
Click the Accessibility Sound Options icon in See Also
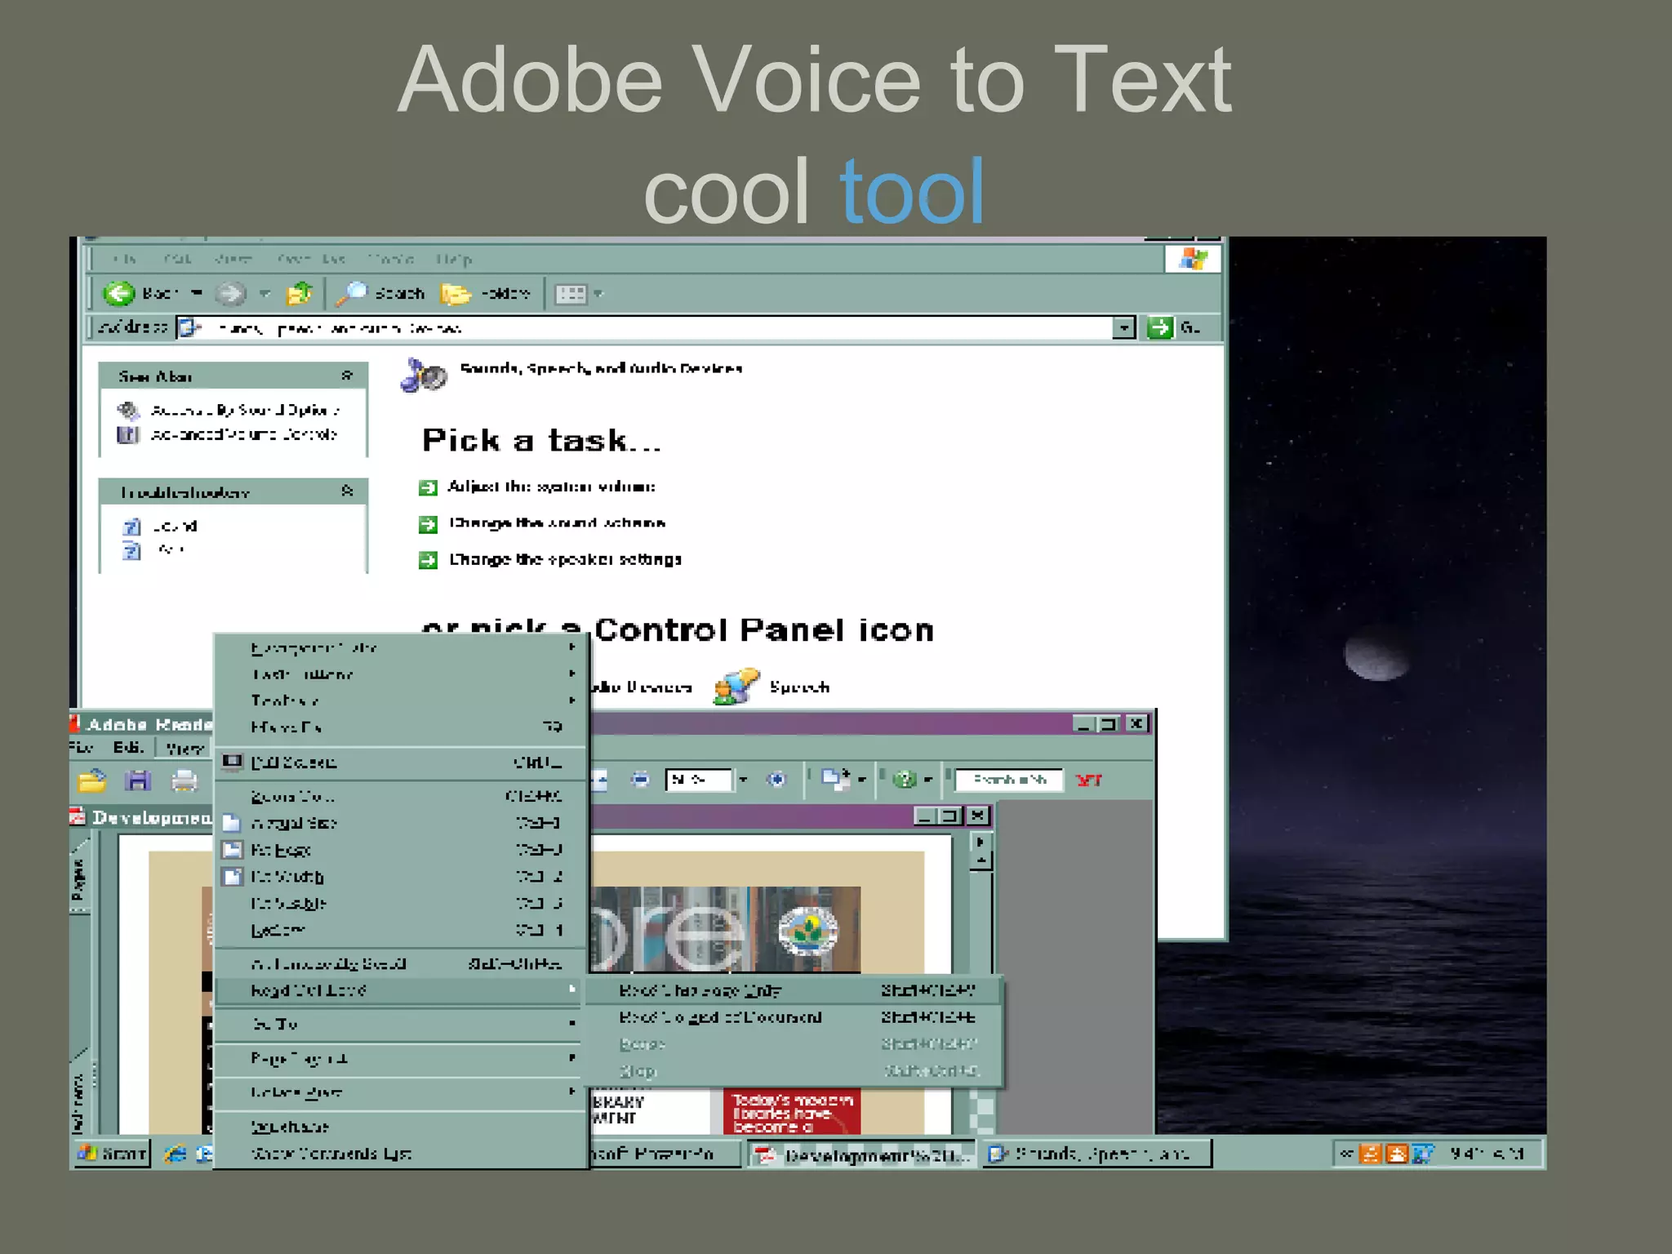click(128, 409)
